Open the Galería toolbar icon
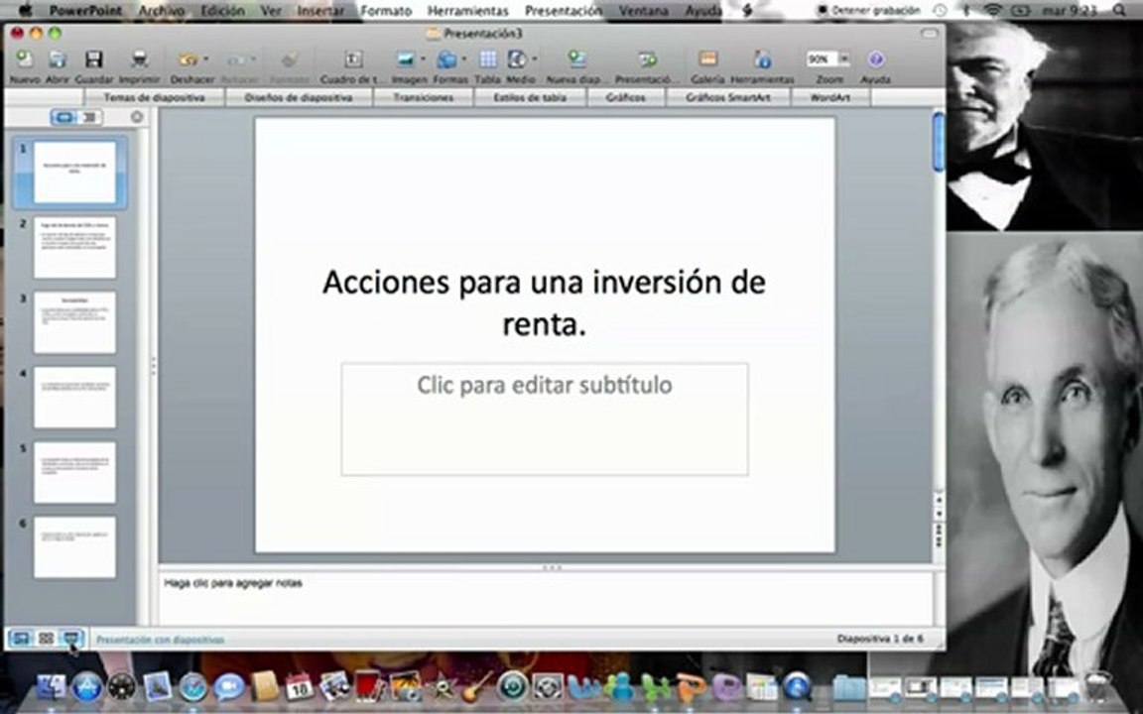 tap(707, 59)
